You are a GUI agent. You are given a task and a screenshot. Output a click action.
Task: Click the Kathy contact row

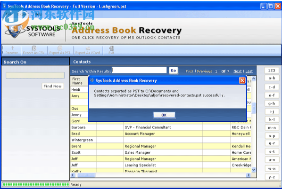click(x=161, y=171)
